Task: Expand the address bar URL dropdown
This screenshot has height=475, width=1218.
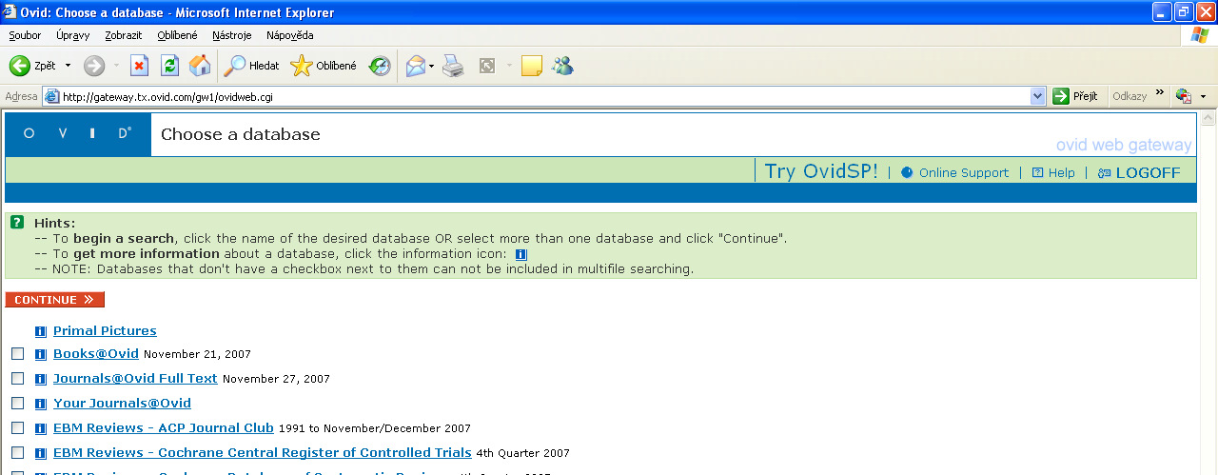Action: (1037, 96)
